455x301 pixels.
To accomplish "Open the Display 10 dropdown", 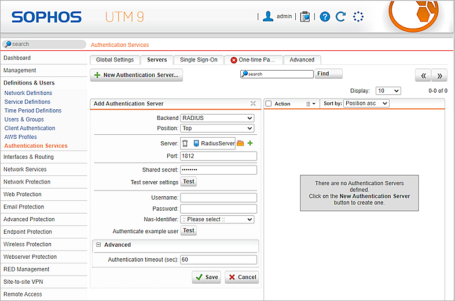I will [x=388, y=91].
